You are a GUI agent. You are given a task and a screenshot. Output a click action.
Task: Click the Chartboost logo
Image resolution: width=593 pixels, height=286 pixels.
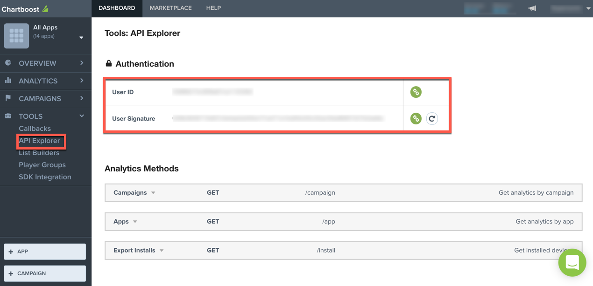(x=25, y=9)
